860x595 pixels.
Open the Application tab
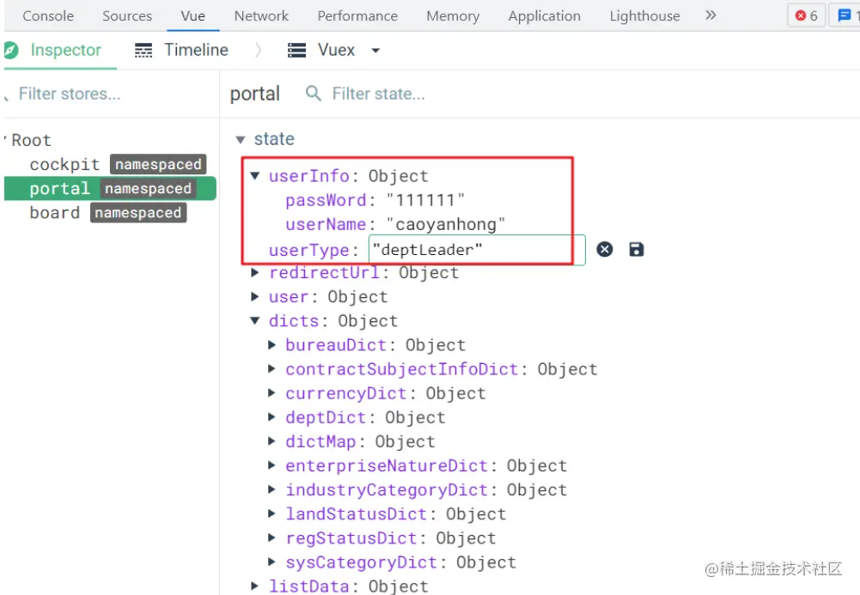click(544, 16)
